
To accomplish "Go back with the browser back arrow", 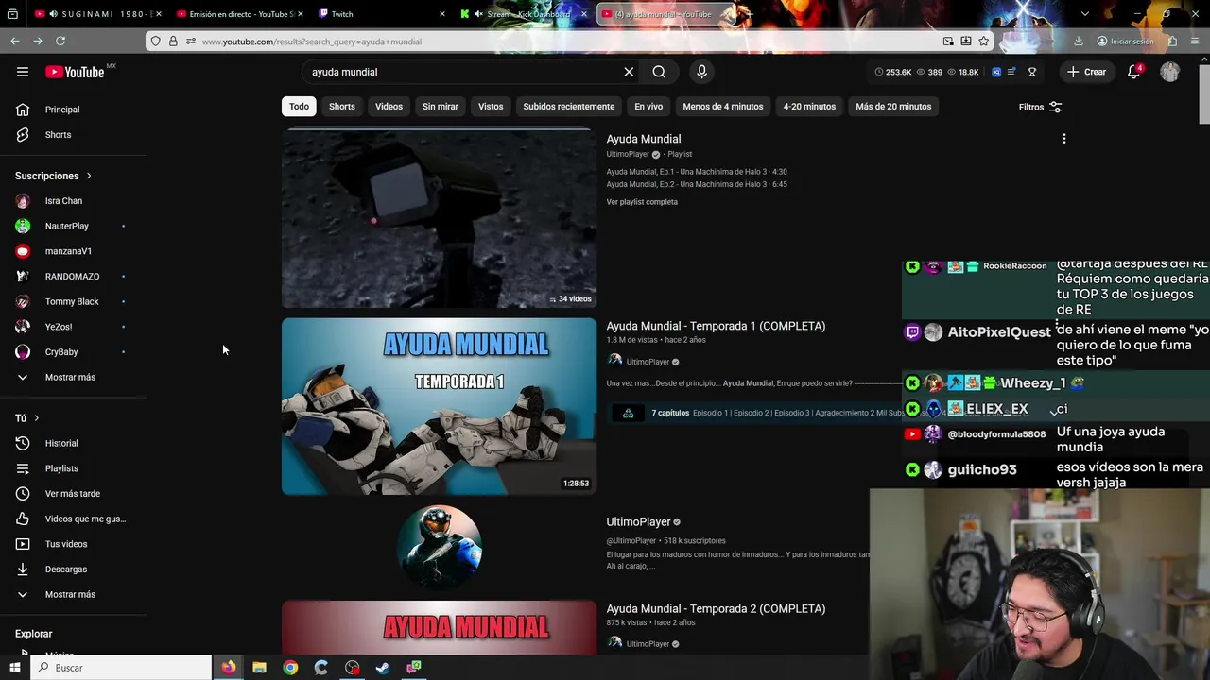I will coord(15,41).
